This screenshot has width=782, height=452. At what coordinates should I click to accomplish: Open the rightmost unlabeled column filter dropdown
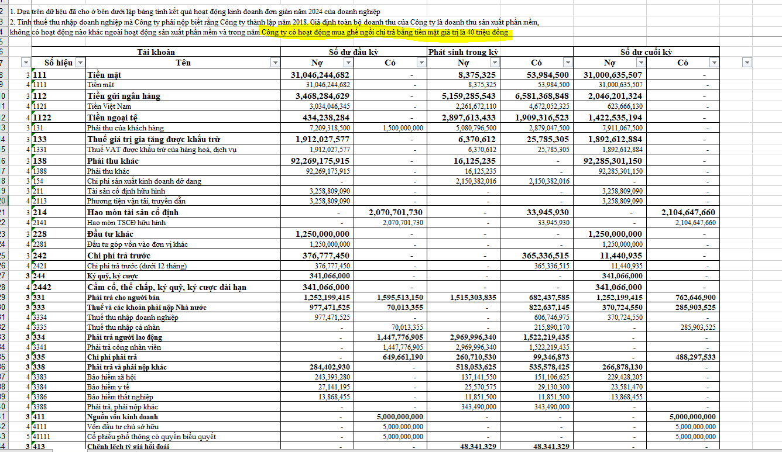[746, 63]
